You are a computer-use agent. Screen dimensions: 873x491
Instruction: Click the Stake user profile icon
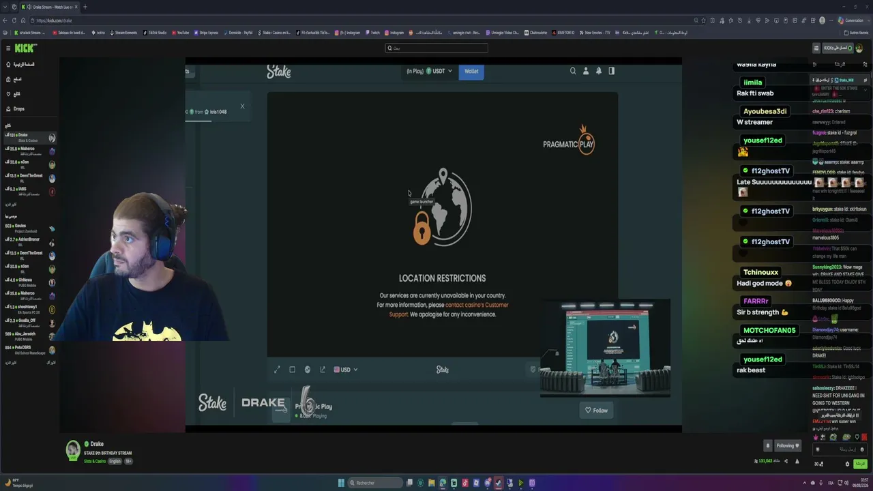tap(585, 71)
